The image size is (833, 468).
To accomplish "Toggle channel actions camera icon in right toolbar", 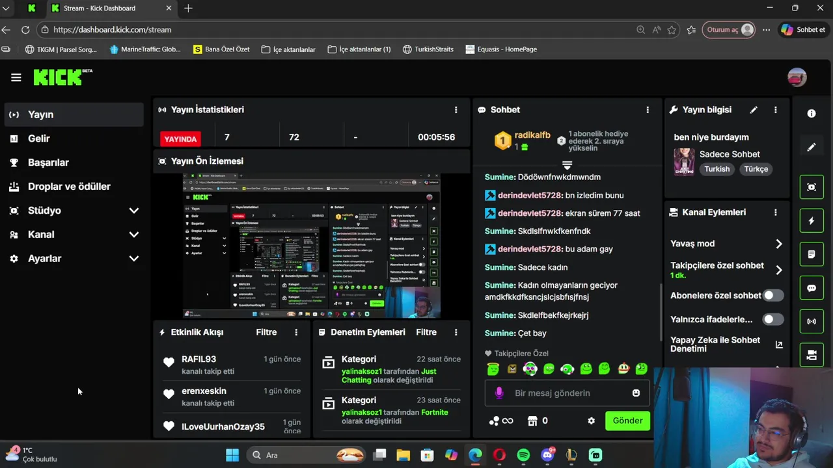I will pos(812,355).
